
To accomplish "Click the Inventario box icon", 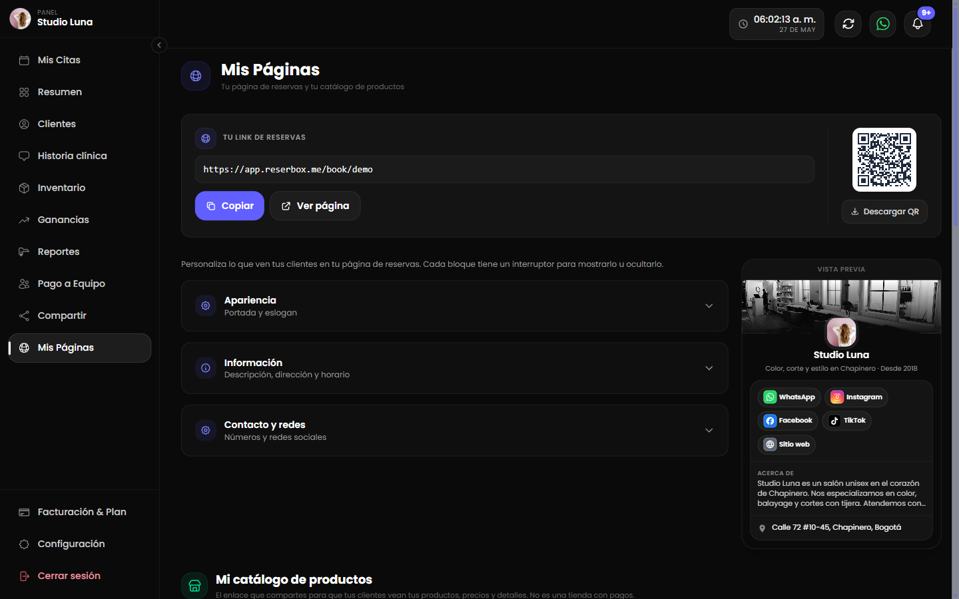I will [24, 188].
